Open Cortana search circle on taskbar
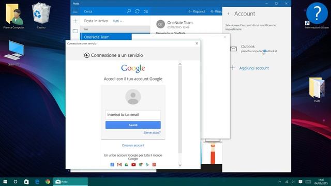 pyautogui.click(x=16, y=181)
